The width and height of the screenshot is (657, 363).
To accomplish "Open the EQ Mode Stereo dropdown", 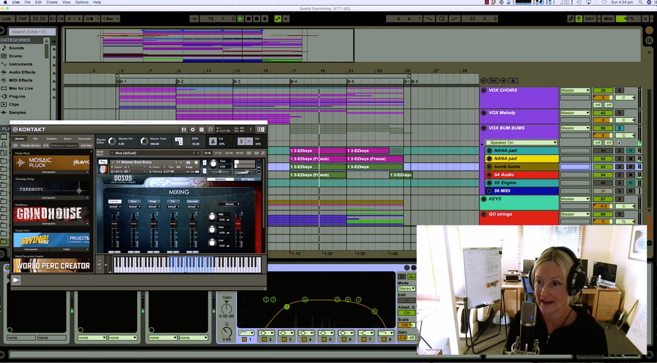I will point(407,288).
